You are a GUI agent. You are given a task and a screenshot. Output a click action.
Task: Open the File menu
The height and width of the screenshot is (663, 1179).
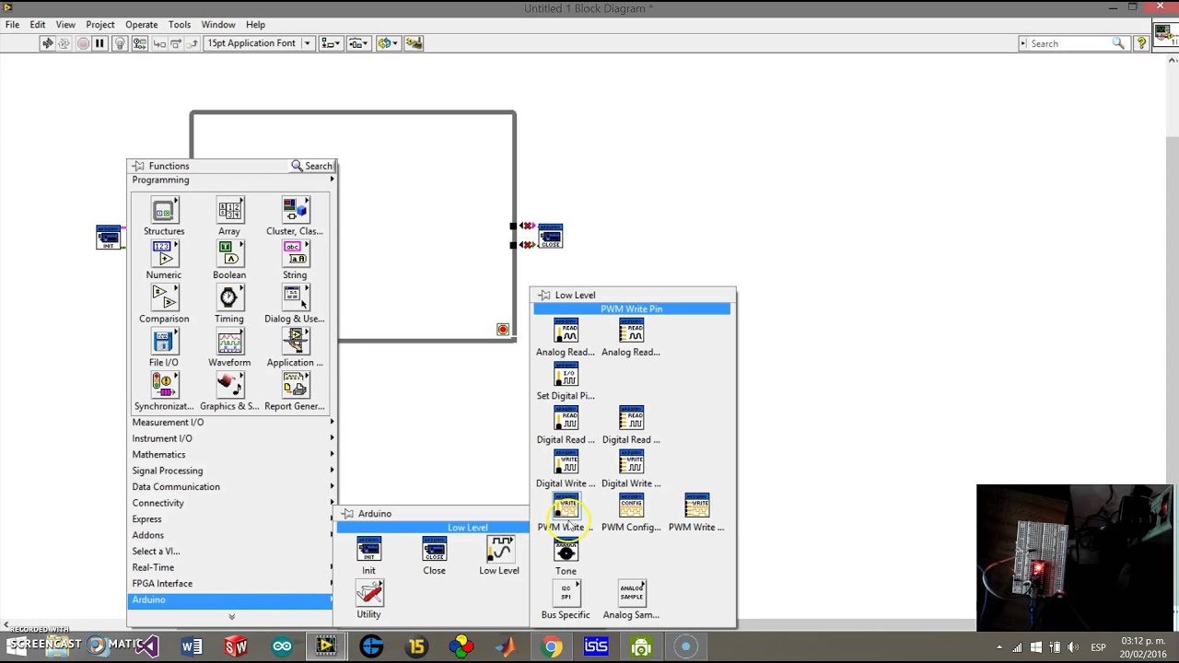[12, 25]
